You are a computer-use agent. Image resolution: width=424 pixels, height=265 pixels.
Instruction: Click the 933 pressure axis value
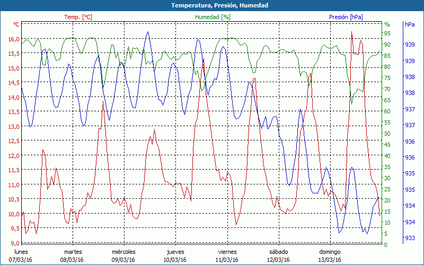(410, 238)
